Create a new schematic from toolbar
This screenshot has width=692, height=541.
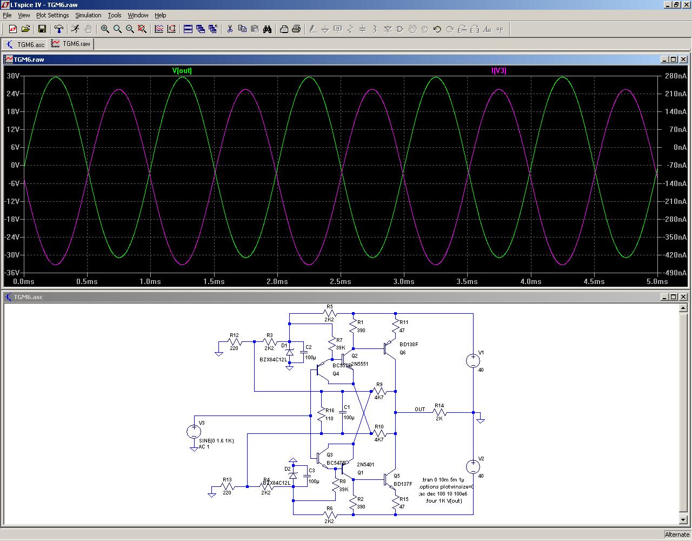click(12, 29)
